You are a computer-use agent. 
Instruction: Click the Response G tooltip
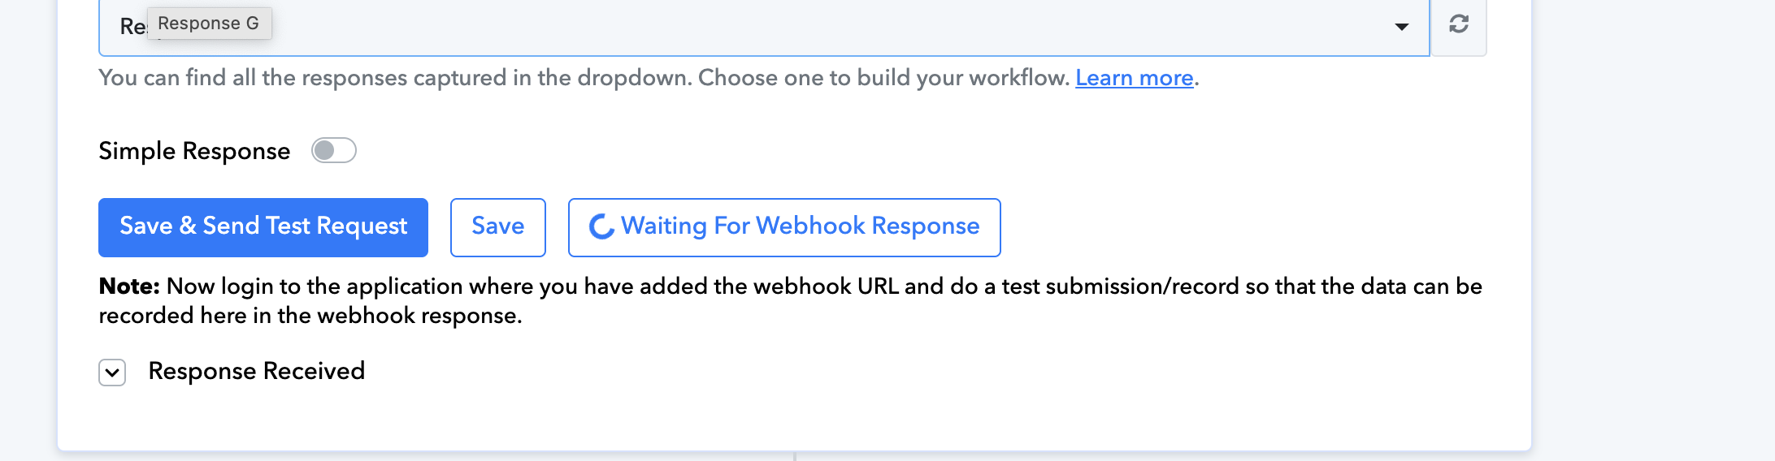(209, 24)
